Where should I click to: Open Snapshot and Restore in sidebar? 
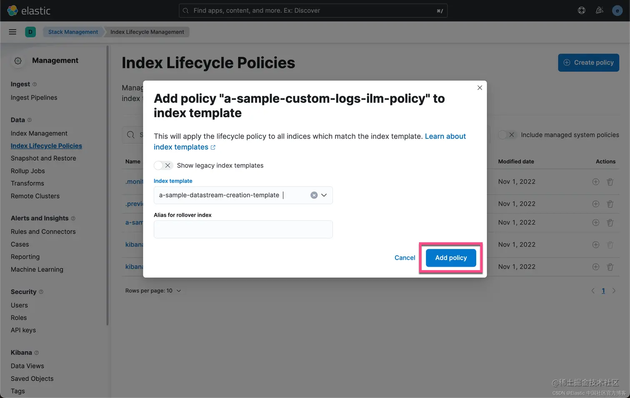43,158
